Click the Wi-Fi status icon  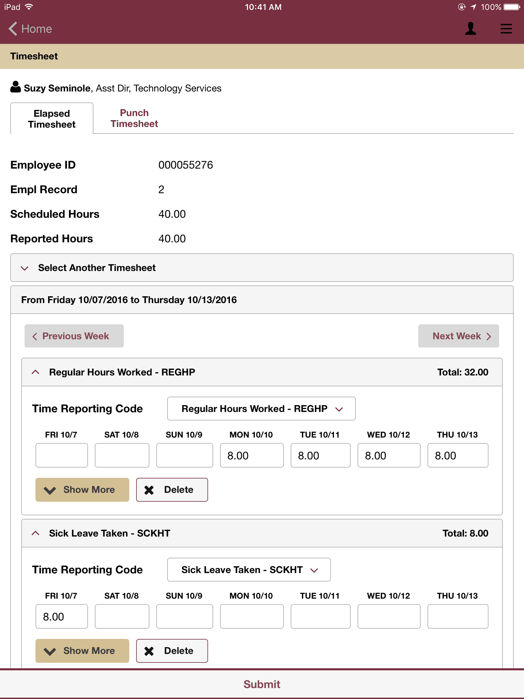point(29,7)
